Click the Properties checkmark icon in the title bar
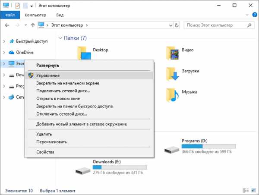The image size is (259, 195). (x=17, y=6)
